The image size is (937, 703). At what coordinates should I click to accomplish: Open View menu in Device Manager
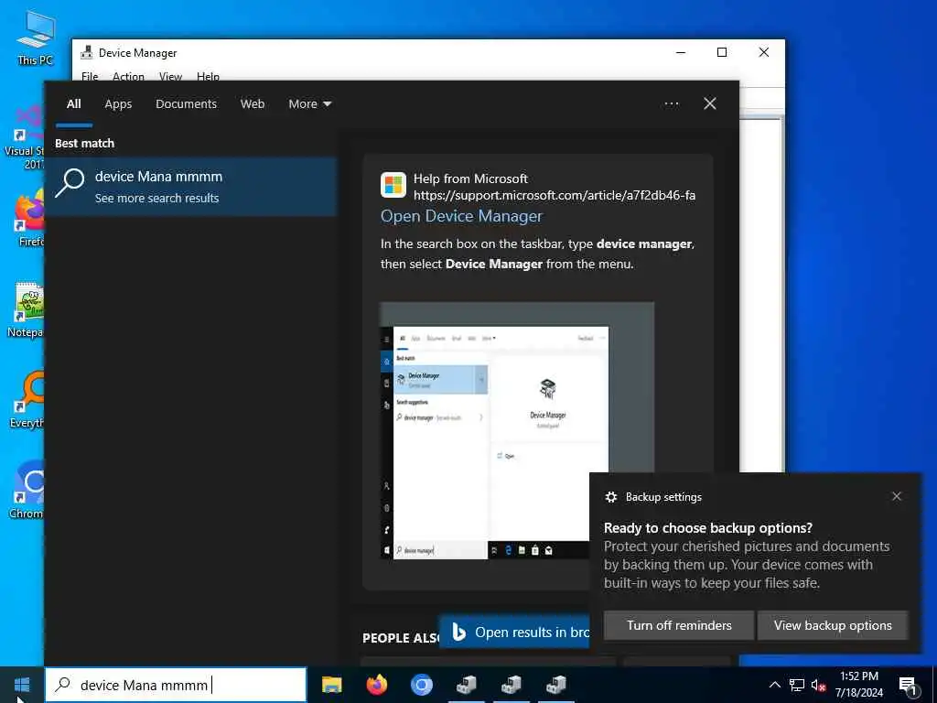170,77
